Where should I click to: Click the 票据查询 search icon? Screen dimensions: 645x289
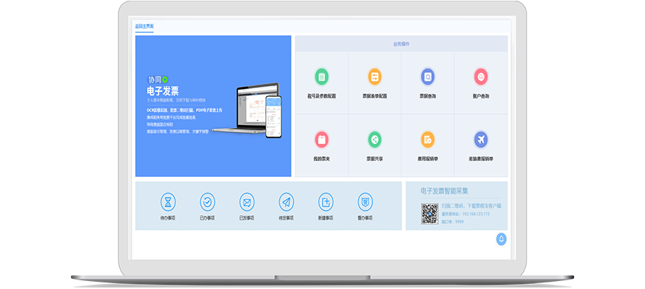pyautogui.click(x=427, y=77)
